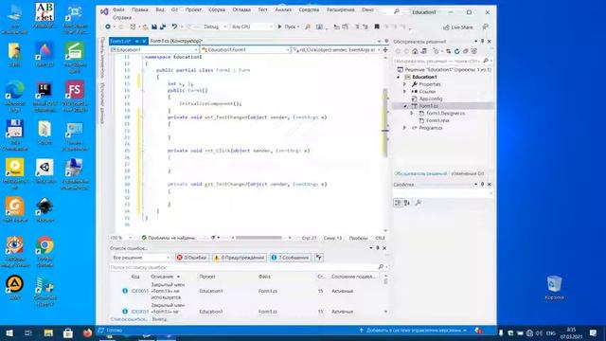606x341 pixels.
Task: Click the error list filter icon
Action: pyautogui.click(x=319, y=258)
